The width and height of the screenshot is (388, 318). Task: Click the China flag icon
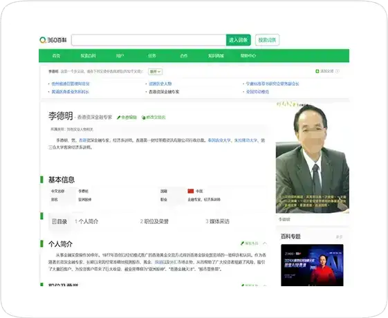(191, 191)
